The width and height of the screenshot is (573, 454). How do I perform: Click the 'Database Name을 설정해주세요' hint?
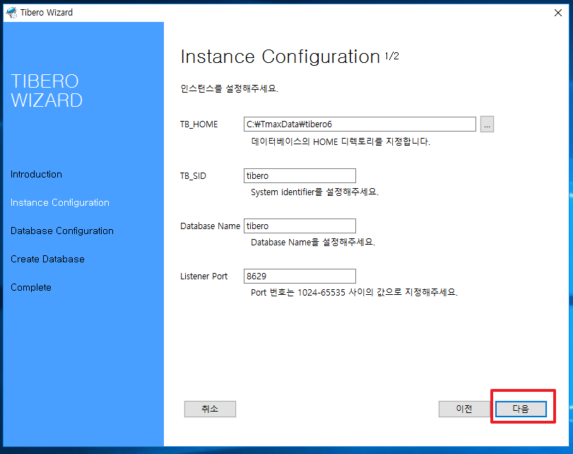(x=313, y=242)
